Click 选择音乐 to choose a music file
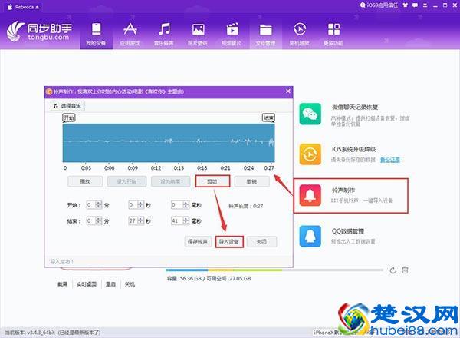 click(x=67, y=105)
